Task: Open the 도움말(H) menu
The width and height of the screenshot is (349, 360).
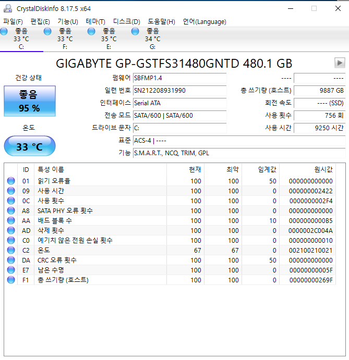Action: pyautogui.click(x=161, y=22)
